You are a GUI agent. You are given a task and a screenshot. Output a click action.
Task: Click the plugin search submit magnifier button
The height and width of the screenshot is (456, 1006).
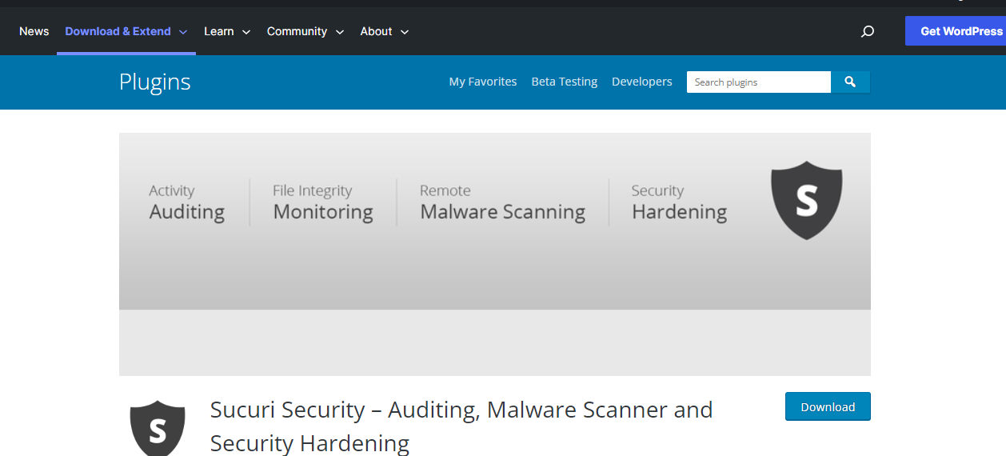[x=851, y=82]
